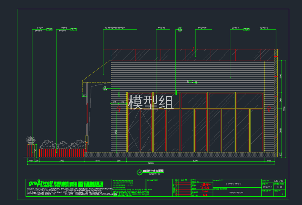
Task: Select the red wall lantern left of the glazing
Action: coord(119,107)
